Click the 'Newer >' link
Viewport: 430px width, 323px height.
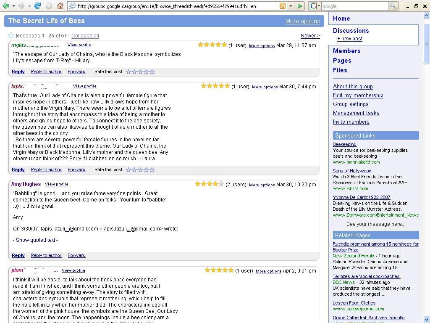pyautogui.click(x=310, y=36)
